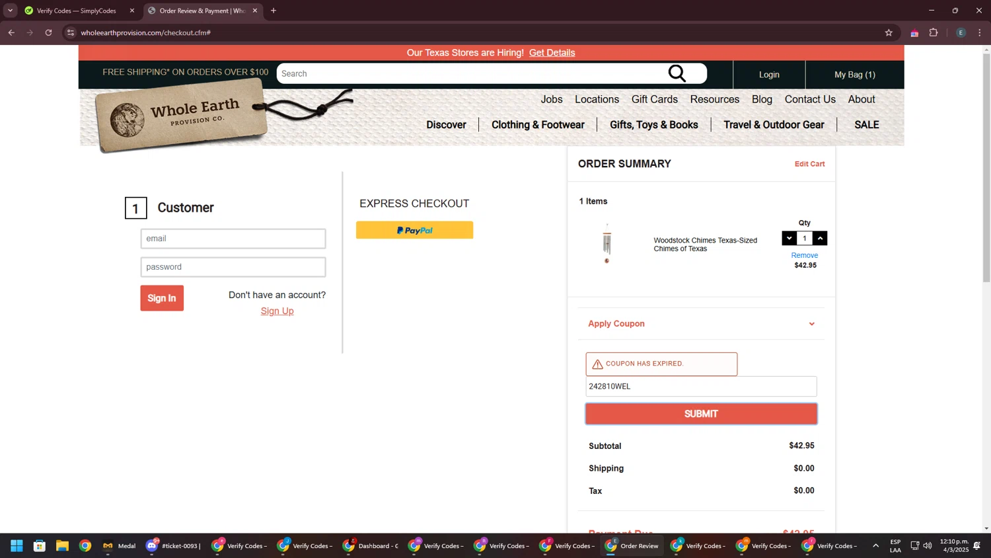Open the Contact Us menu item

pos(810,99)
